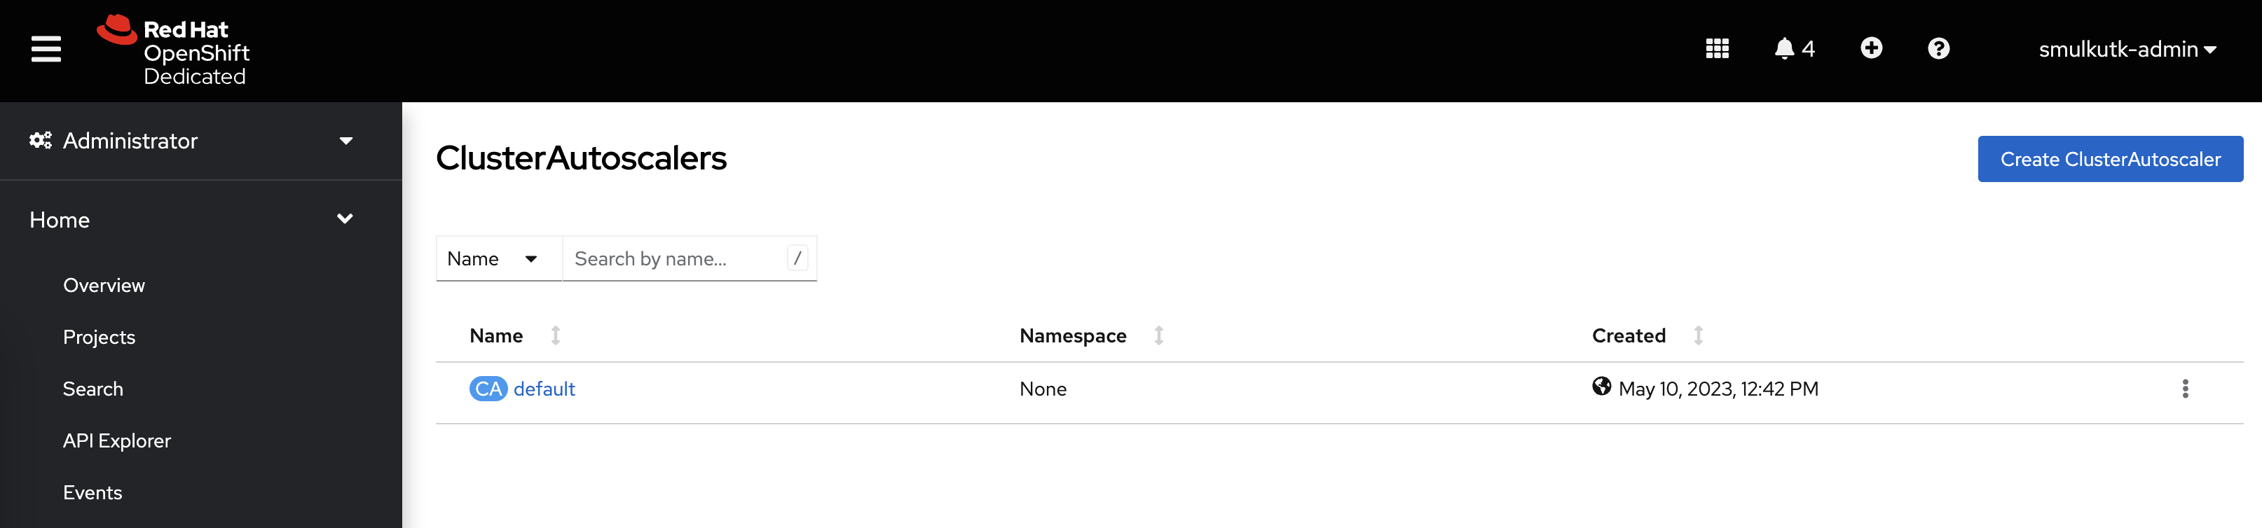Toggle the hamburger navigation menu
The height and width of the screenshot is (528, 2262).
[x=46, y=49]
